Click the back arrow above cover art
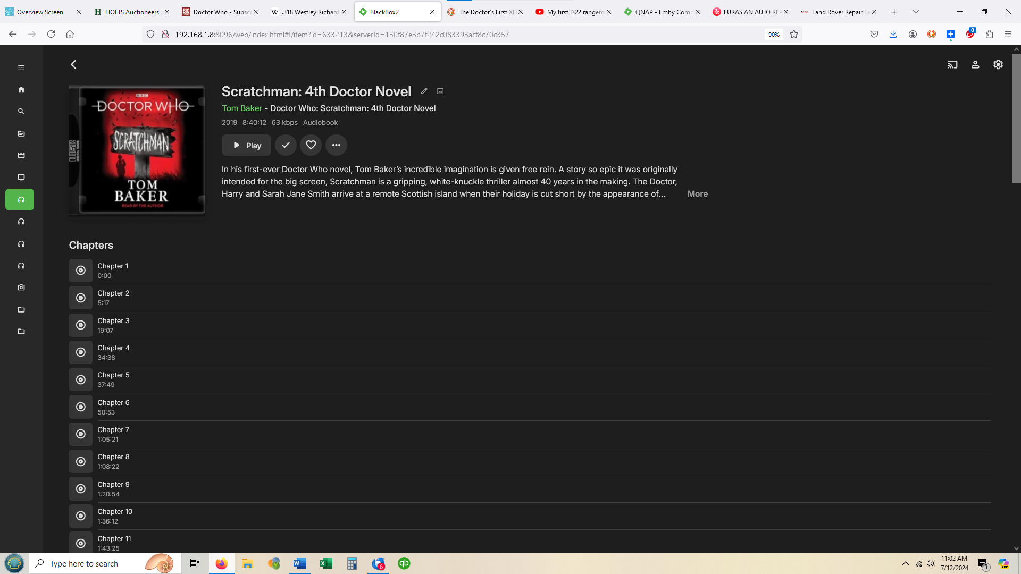The width and height of the screenshot is (1021, 574). click(x=74, y=64)
